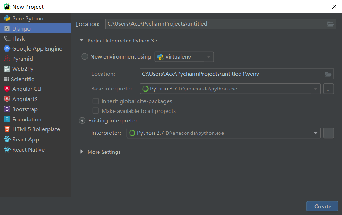Open the Base interpreter dropdown arrow
This screenshot has height=215, width=342.
point(315,89)
